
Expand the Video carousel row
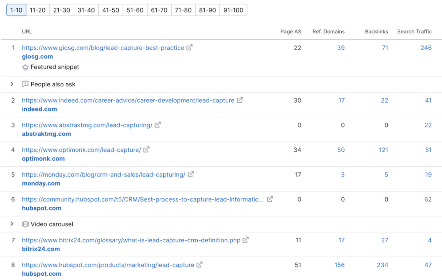[x=12, y=224]
